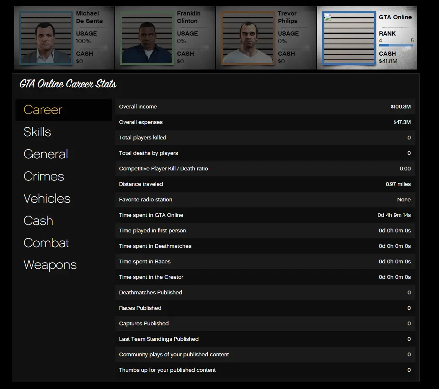This screenshot has width=439, height=389.
Task: Click the 8.97 miles value
Action: [x=398, y=184]
